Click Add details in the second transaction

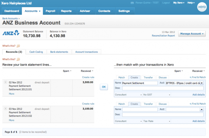(199, 121)
